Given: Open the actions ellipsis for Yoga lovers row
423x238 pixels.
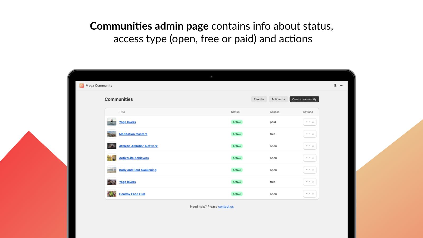Looking at the screenshot, I should pos(308,122).
